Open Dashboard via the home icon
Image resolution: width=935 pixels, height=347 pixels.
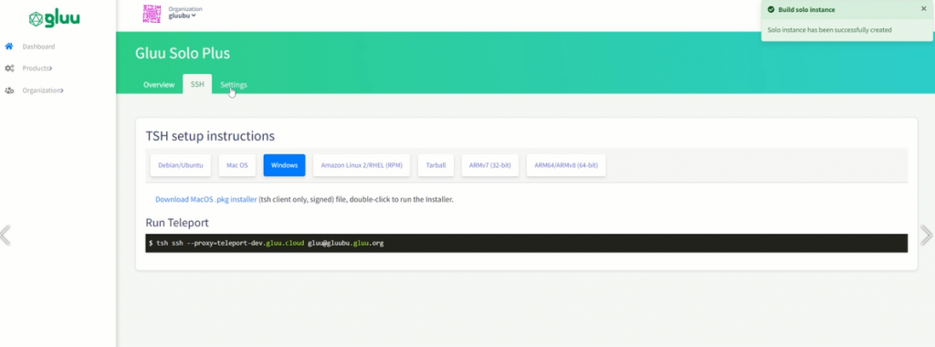click(x=9, y=47)
